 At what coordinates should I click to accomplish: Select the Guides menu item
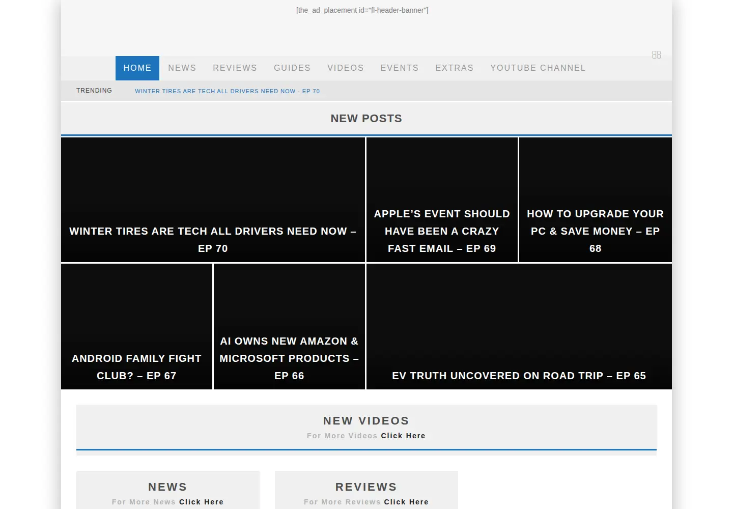(x=292, y=68)
